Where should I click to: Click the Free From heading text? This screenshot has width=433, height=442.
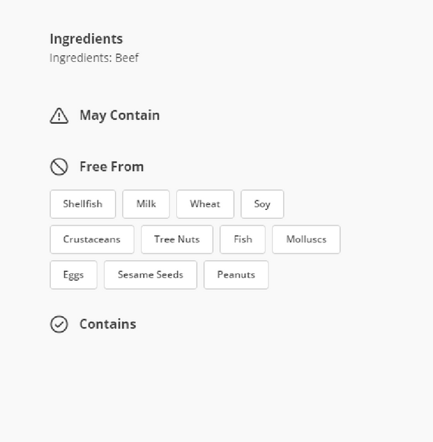coord(112,166)
